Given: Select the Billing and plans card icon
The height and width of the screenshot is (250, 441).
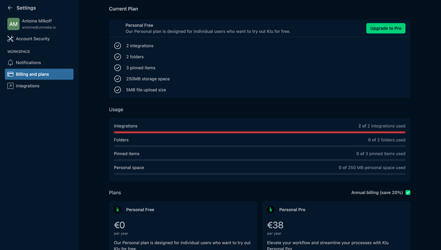Looking at the screenshot, I should click(10, 74).
